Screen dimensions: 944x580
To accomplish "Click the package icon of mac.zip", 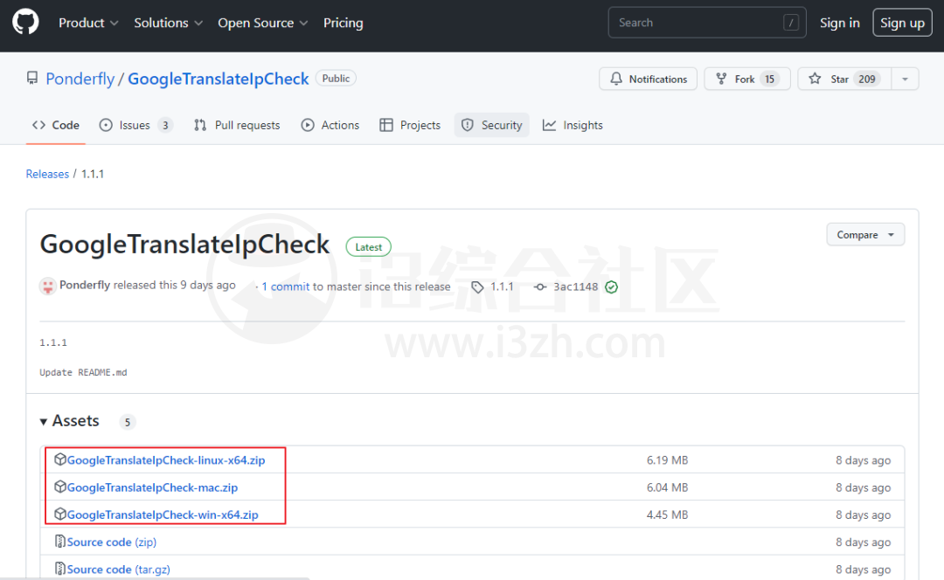I will coord(60,487).
